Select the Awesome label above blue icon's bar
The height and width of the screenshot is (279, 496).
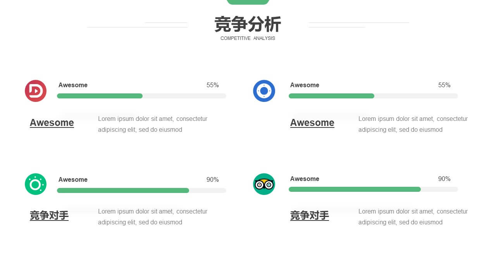(x=305, y=85)
